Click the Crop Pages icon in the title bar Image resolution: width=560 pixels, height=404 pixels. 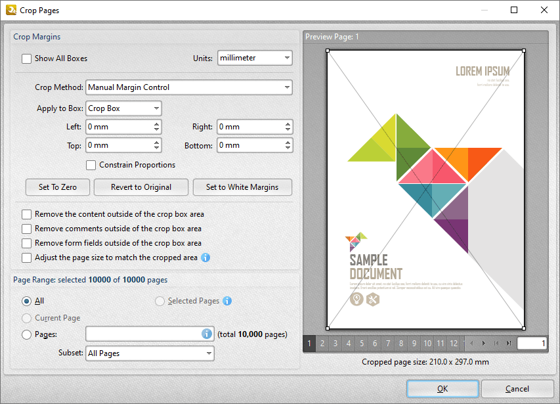10,10
